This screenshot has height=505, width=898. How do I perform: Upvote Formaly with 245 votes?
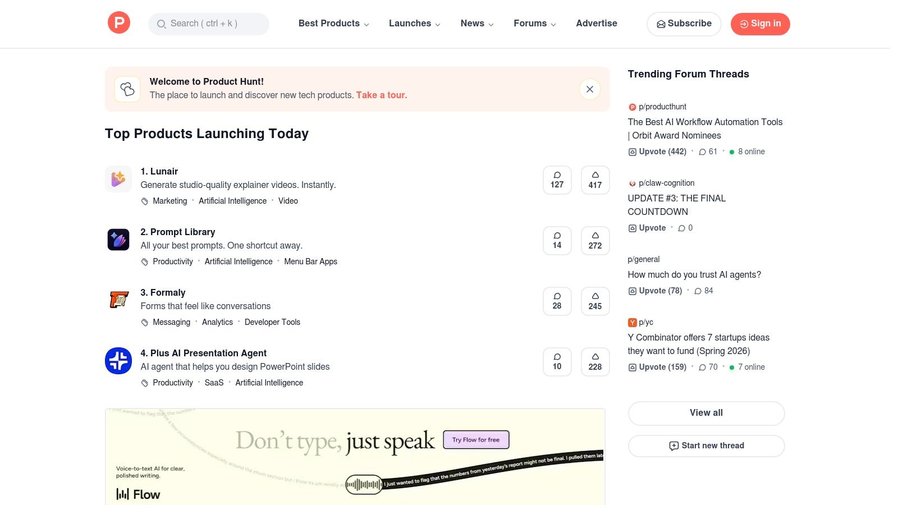595,301
